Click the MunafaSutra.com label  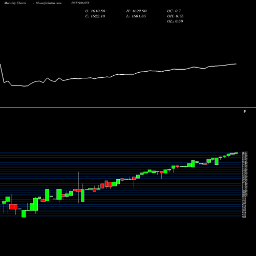click(x=49, y=3)
